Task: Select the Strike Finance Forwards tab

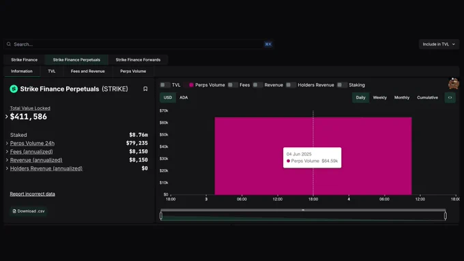Action: (x=138, y=60)
